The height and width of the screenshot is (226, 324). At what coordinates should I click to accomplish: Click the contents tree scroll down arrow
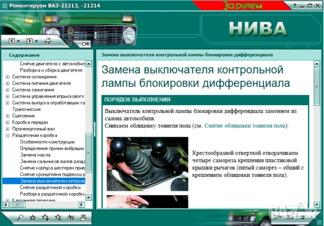point(89,198)
